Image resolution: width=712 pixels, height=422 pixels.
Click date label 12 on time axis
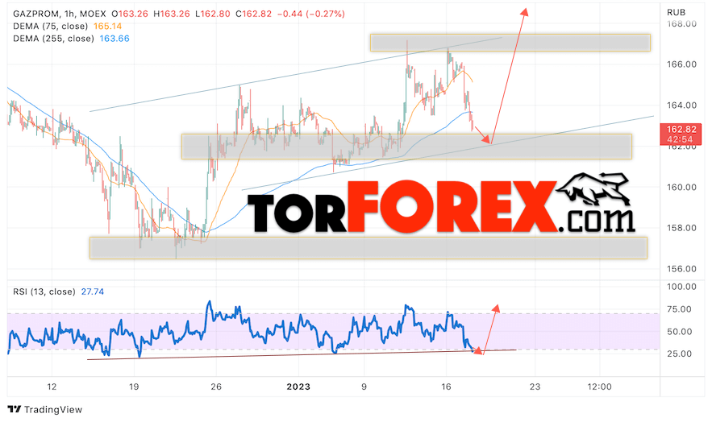point(52,387)
